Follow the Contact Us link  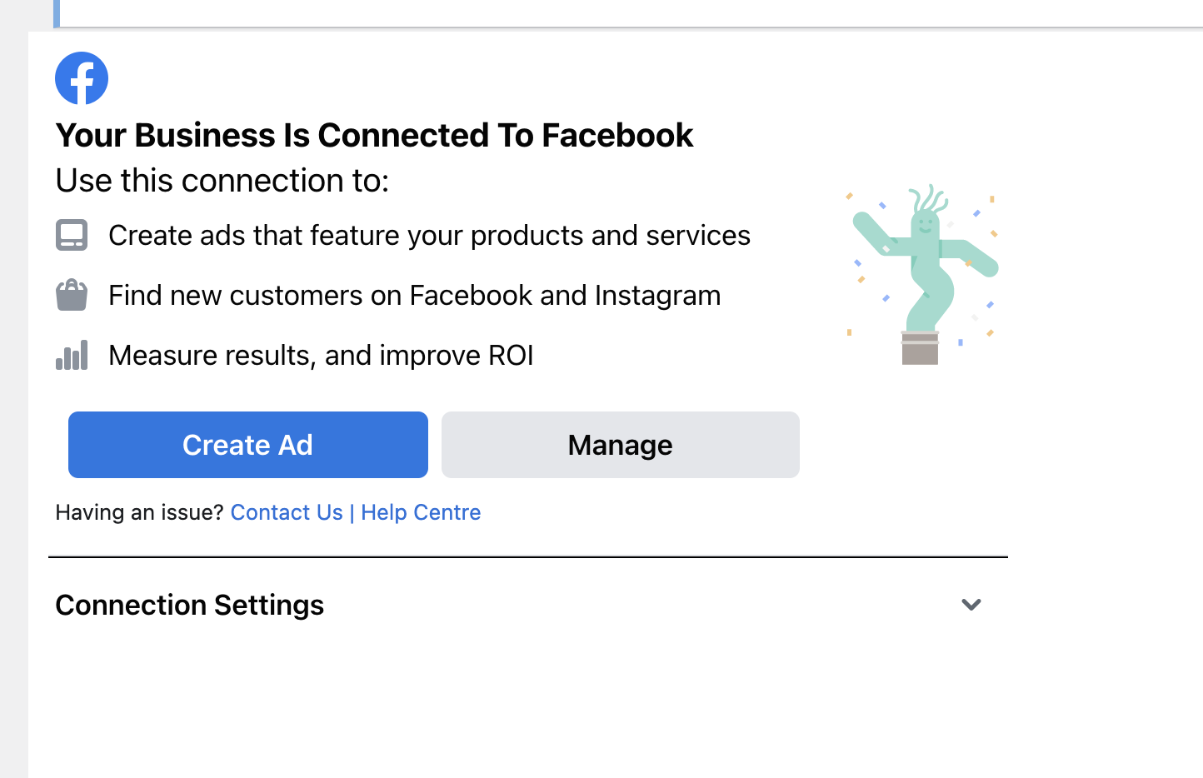287,512
